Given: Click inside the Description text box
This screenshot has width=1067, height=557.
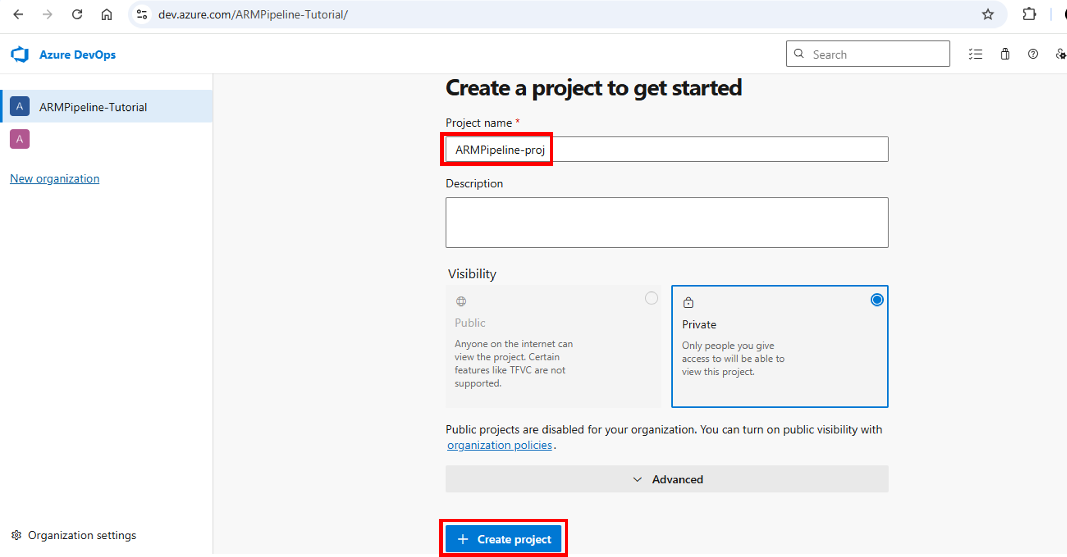Looking at the screenshot, I should [666, 223].
